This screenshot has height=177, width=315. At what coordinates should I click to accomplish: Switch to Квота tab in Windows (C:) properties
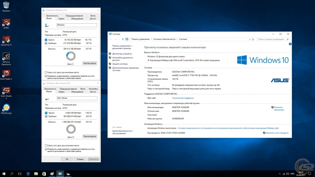click(x=93, y=15)
